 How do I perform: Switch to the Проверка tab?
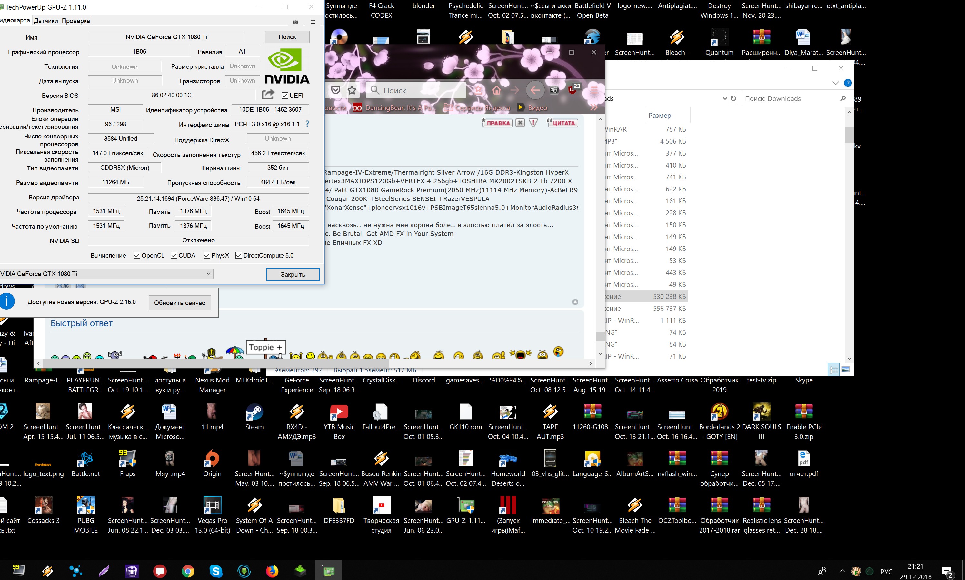pyautogui.click(x=76, y=21)
